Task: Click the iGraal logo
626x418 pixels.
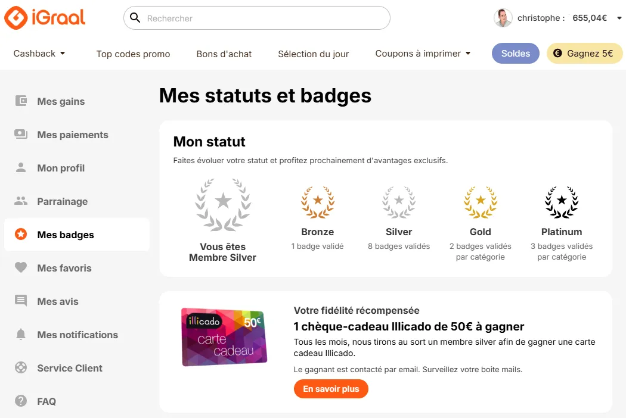Action: click(x=45, y=17)
